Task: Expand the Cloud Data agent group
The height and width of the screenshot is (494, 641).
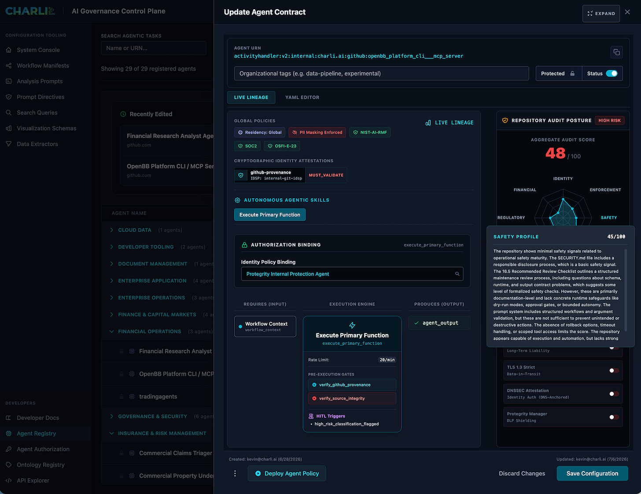Action: pyautogui.click(x=111, y=230)
